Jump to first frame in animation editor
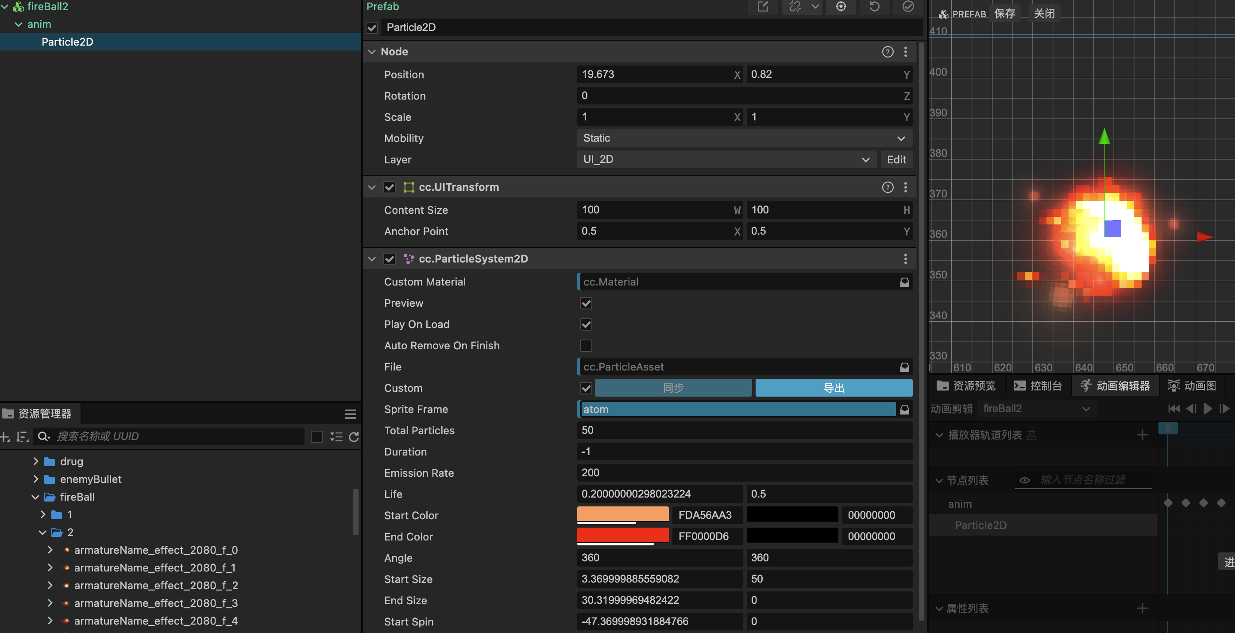Viewport: 1235px width, 633px height. coord(1174,409)
